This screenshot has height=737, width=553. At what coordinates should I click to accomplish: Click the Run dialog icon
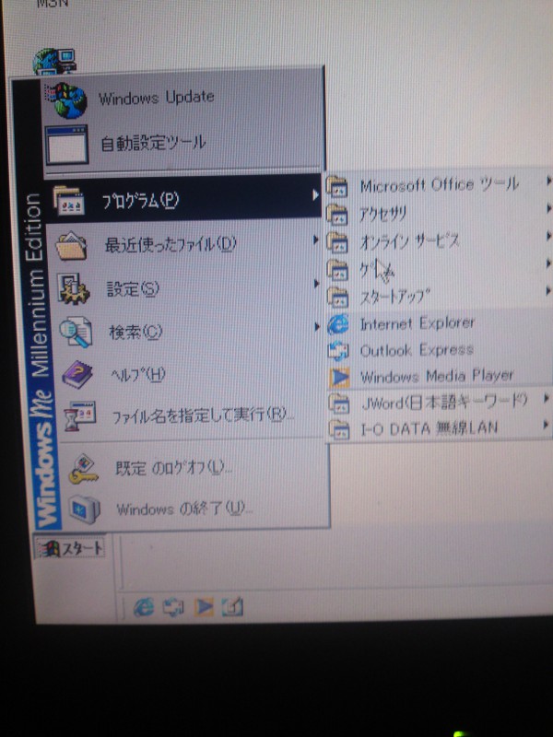tap(80, 416)
